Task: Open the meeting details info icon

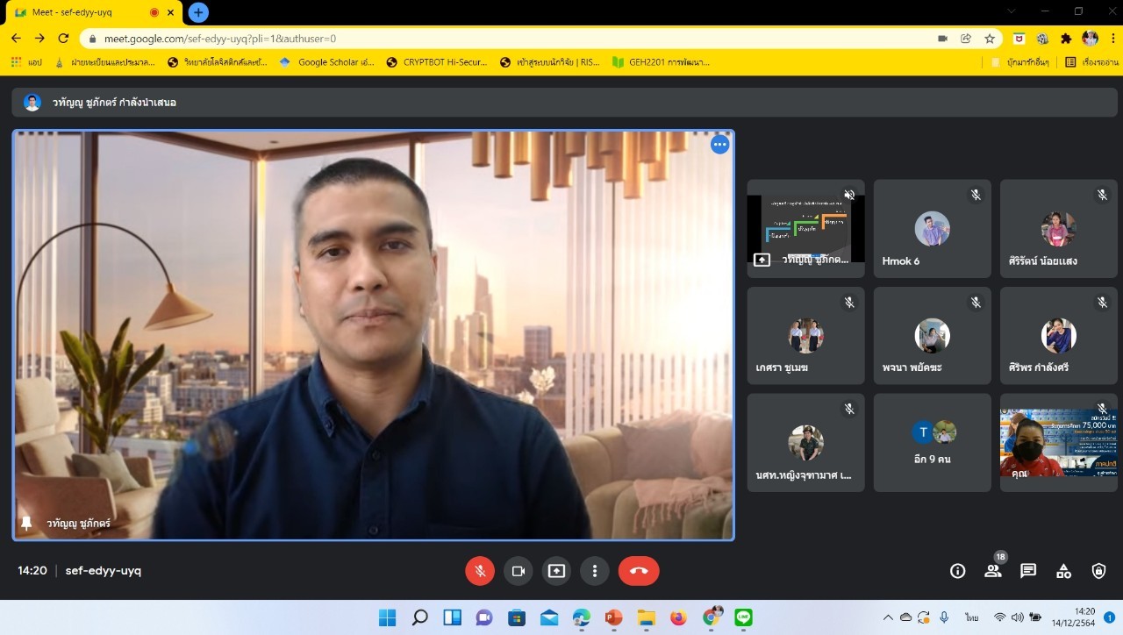Action: 957,571
